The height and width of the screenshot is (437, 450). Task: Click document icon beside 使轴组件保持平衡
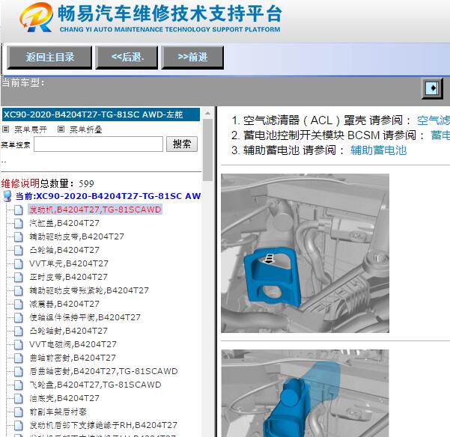[x=19, y=318]
